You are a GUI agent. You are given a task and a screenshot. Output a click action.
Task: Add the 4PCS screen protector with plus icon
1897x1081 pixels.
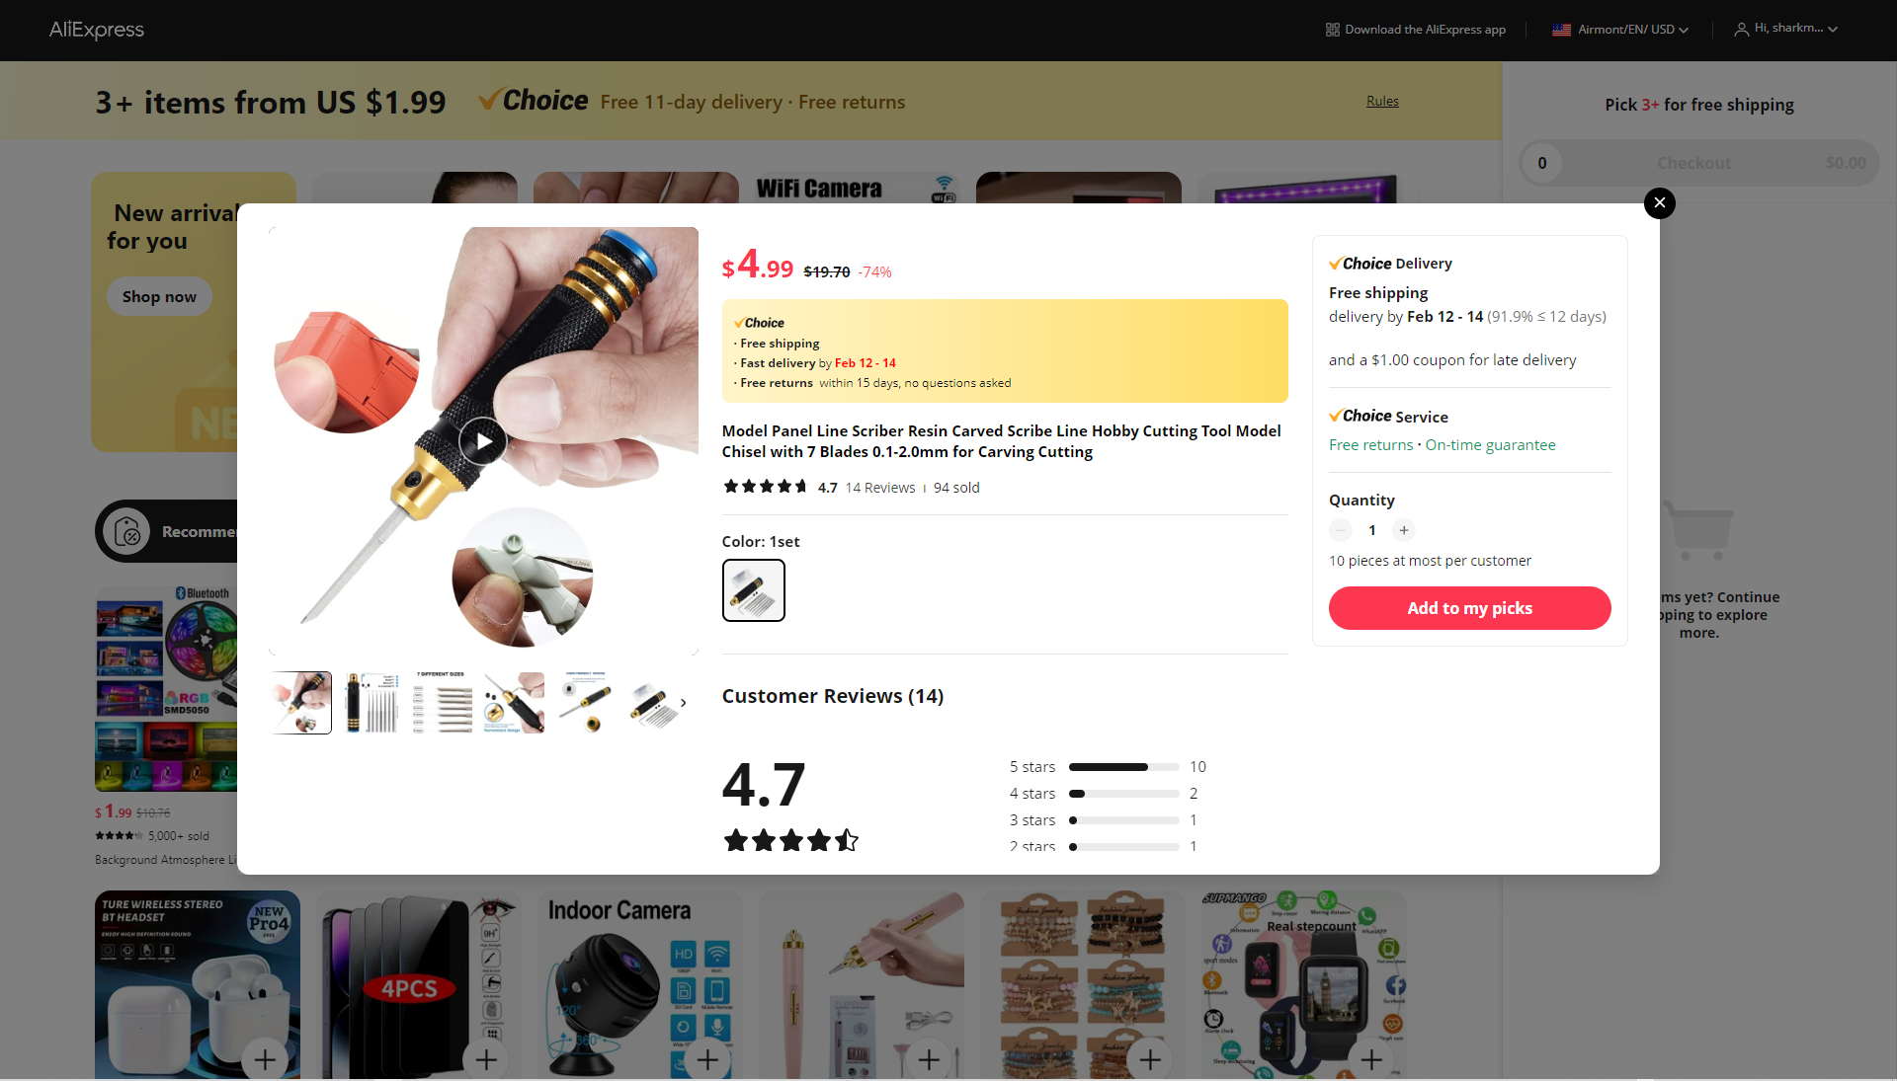tap(486, 1059)
